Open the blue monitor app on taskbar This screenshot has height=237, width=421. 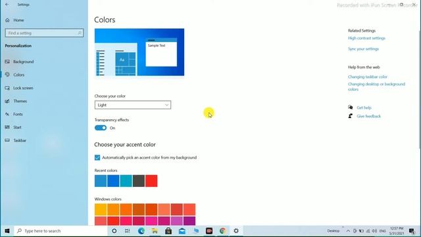click(196, 231)
